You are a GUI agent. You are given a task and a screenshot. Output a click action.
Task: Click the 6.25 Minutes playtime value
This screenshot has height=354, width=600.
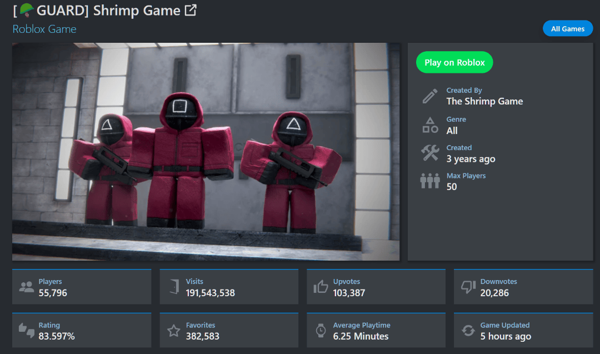(361, 336)
